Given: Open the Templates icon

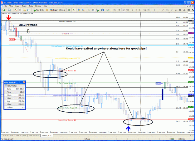Looking at the screenshot, I should pos(108,10).
